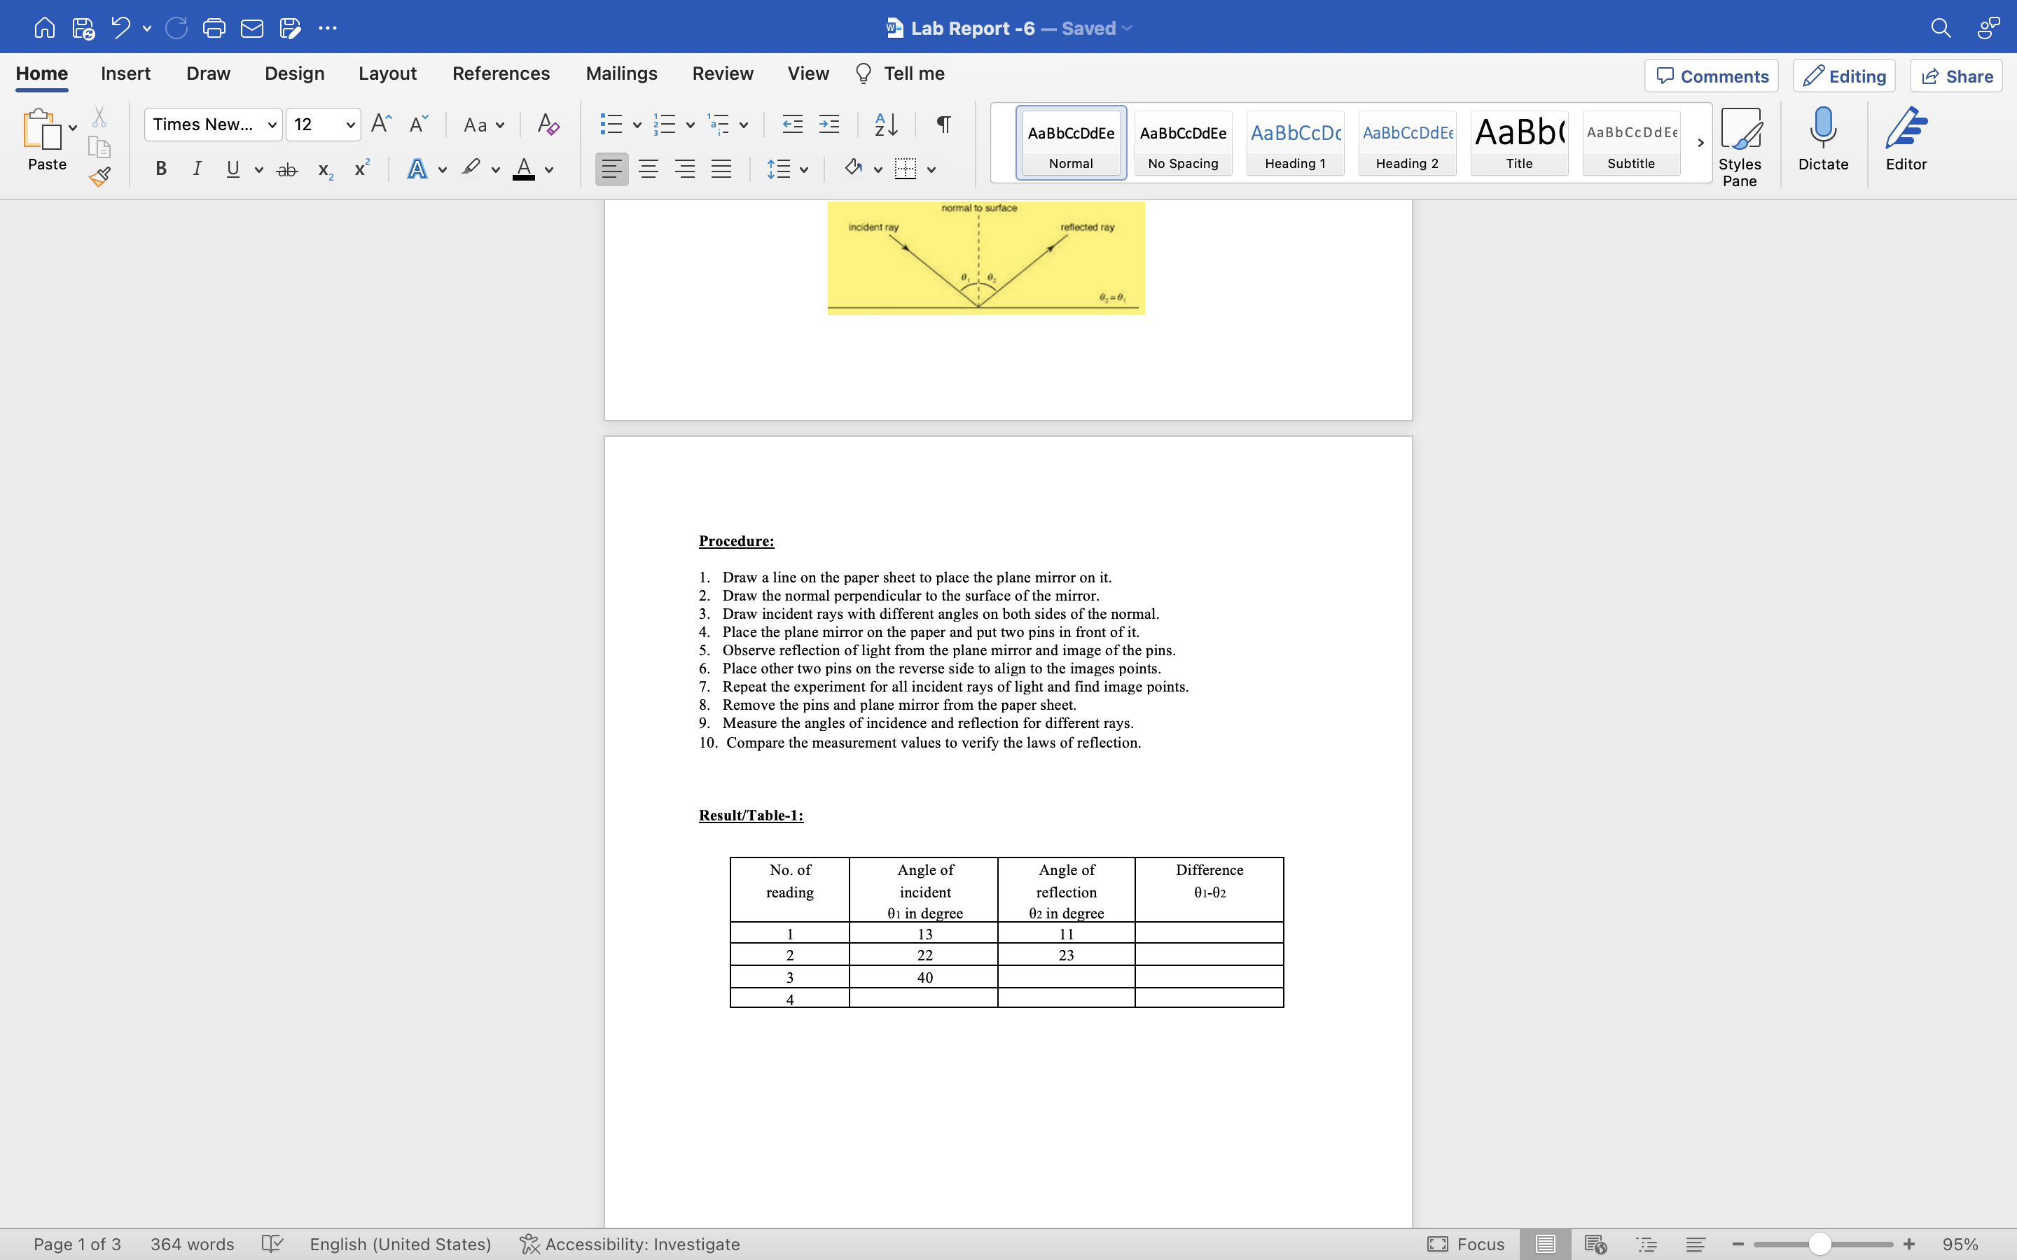Switch to the References tab
This screenshot has height=1260, width=2017.
pos(500,73)
